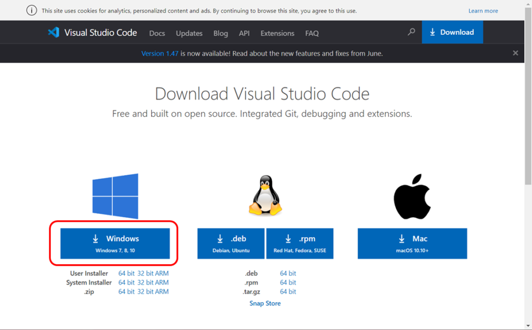The height and width of the screenshot is (330, 532).
Task: Open search with the magnifier icon
Action: point(411,32)
